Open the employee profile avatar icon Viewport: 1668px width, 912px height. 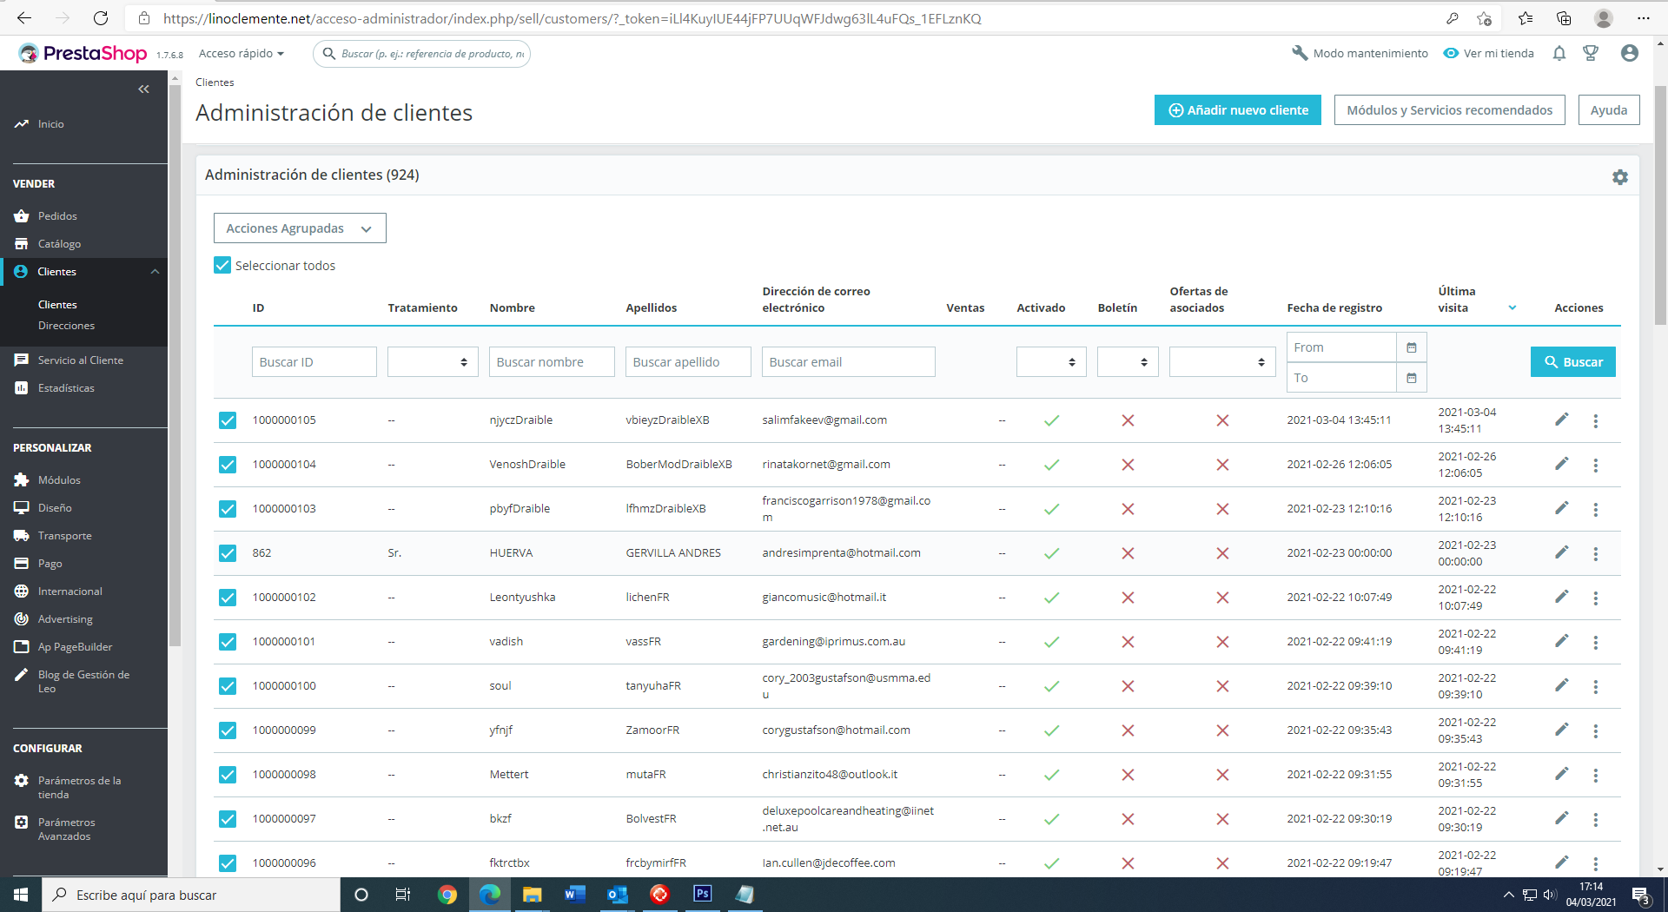point(1630,54)
